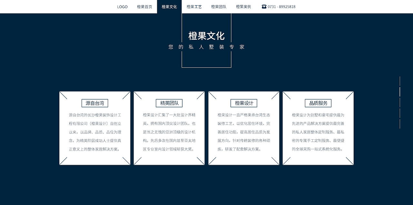The width and height of the screenshot is (413, 205).
Task: Click the phone icon beside the contact number
Action: pos(264,6)
